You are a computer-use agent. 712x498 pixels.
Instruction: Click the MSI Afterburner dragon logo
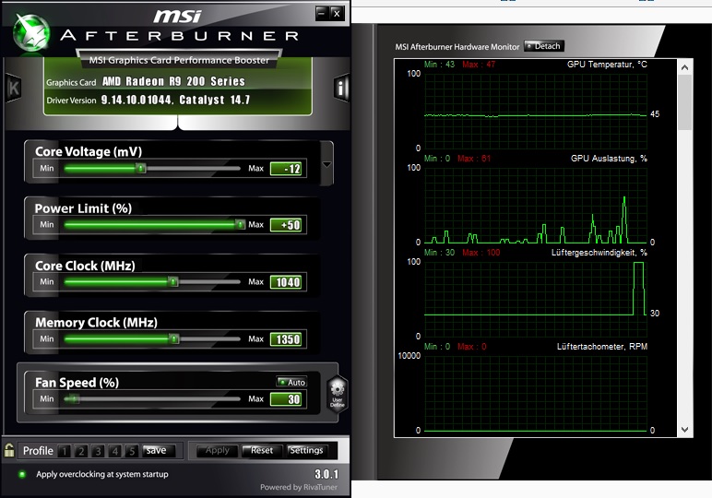30,32
